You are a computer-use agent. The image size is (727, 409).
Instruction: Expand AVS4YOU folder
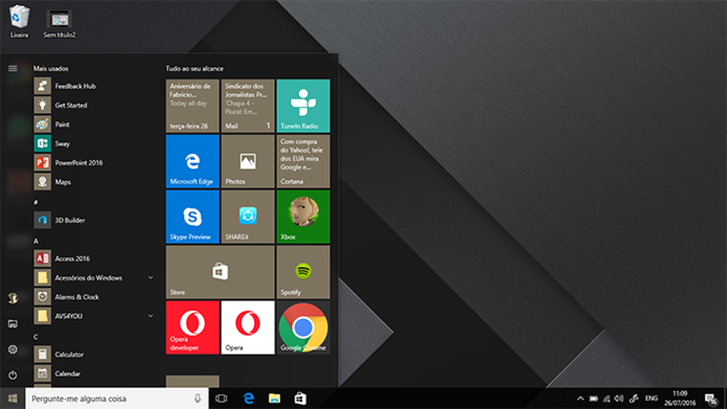pos(93,316)
